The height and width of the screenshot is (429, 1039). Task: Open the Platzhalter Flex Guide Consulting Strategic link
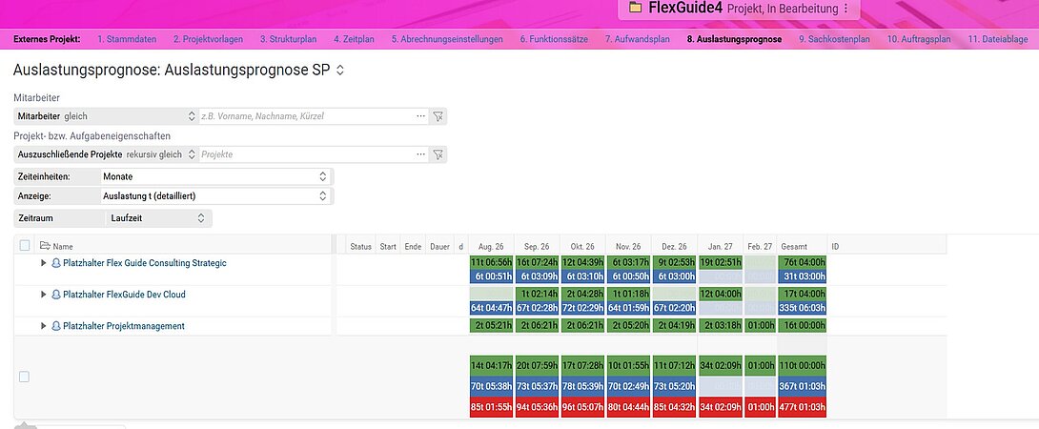point(145,263)
